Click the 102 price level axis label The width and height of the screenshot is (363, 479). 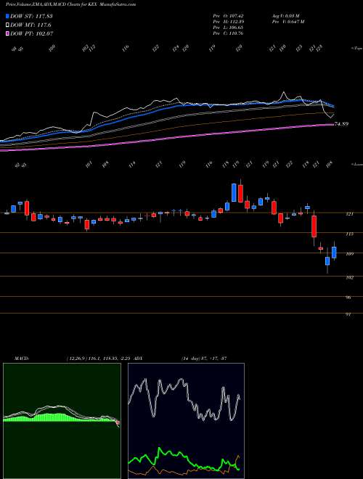coord(349,277)
